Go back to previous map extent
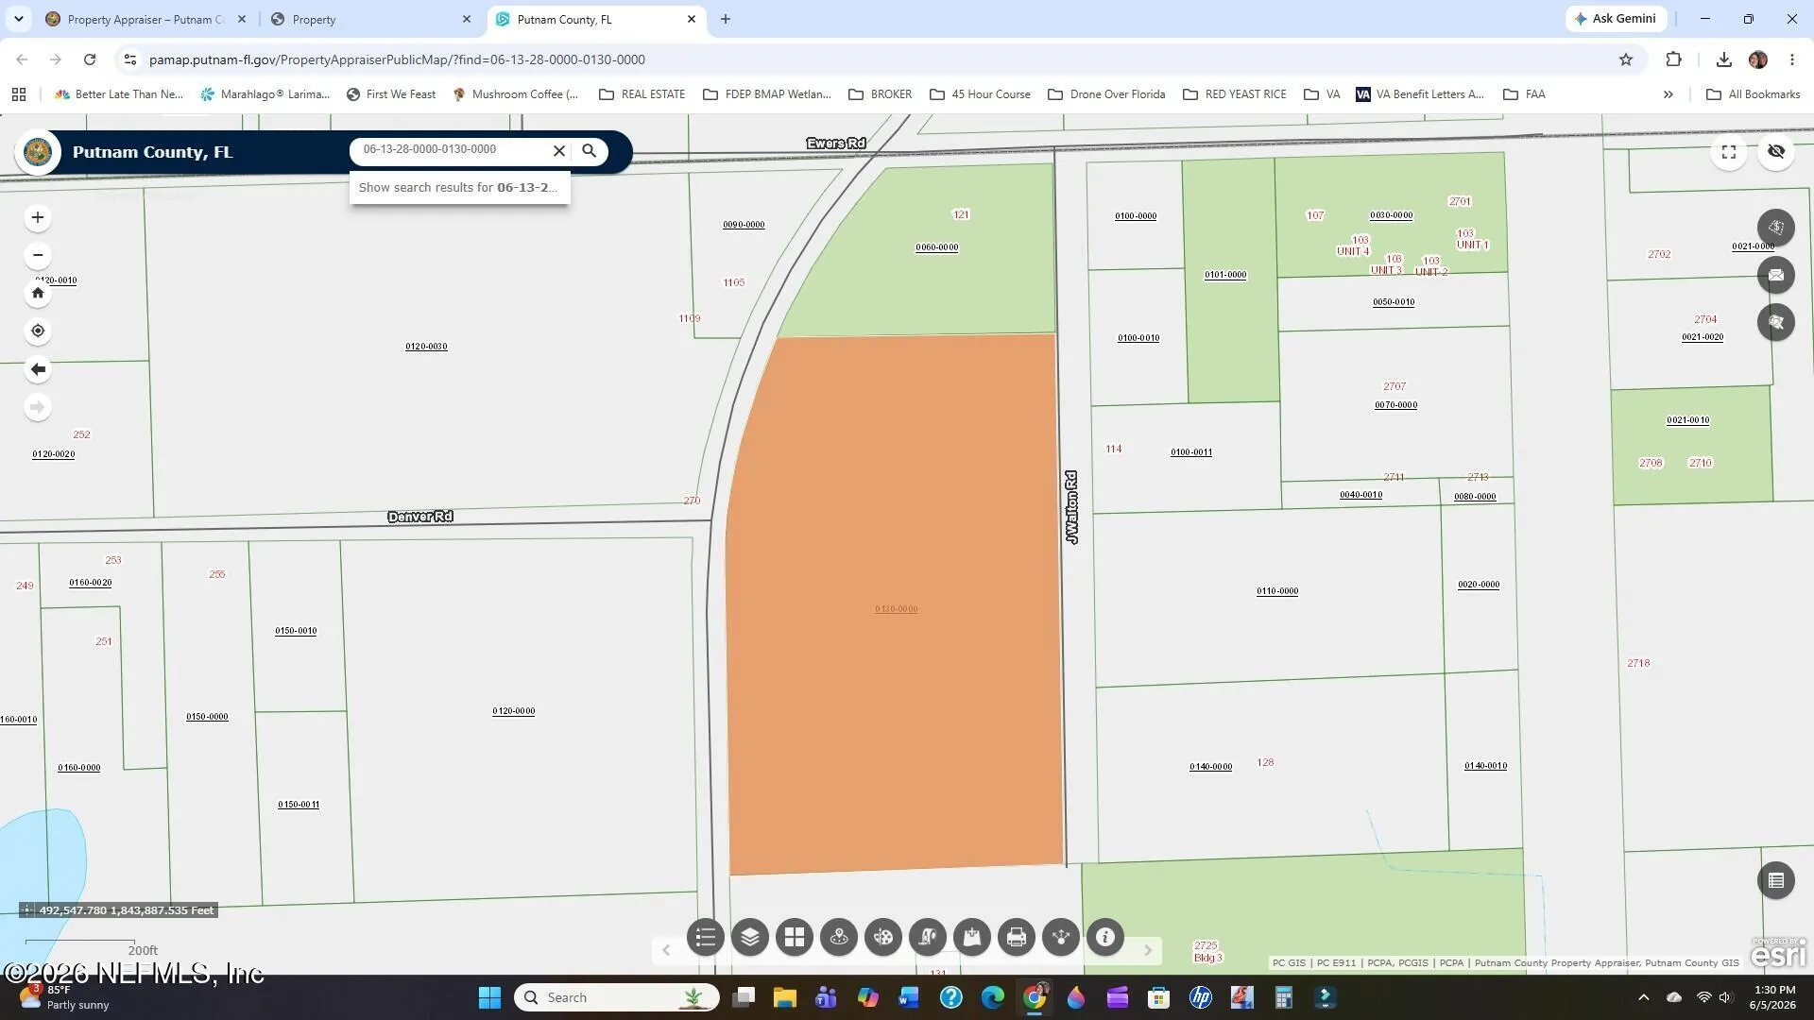Viewport: 1814px width, 1020px height. pos(38,369)
